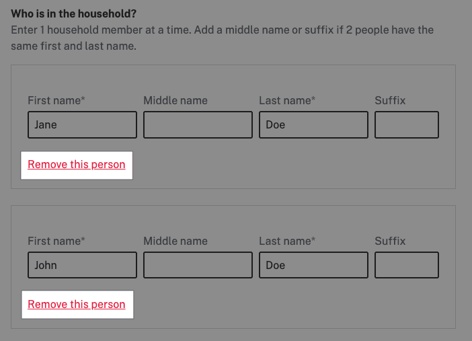Focus the suffix field in John's row

(406, 265)
